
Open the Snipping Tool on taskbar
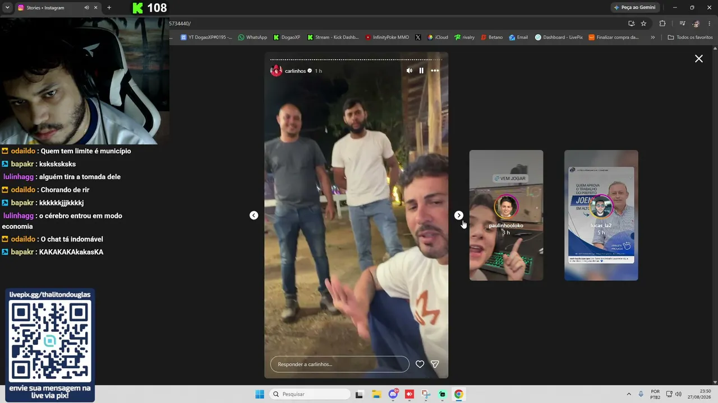point(426,394)
